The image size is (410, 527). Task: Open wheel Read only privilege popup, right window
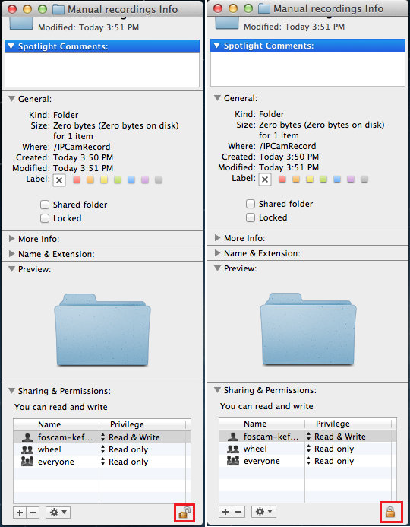tap(330, 449)
